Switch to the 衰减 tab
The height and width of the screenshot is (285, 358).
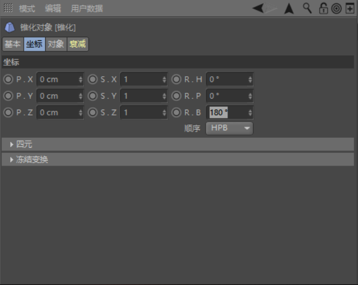click(78, 44)
